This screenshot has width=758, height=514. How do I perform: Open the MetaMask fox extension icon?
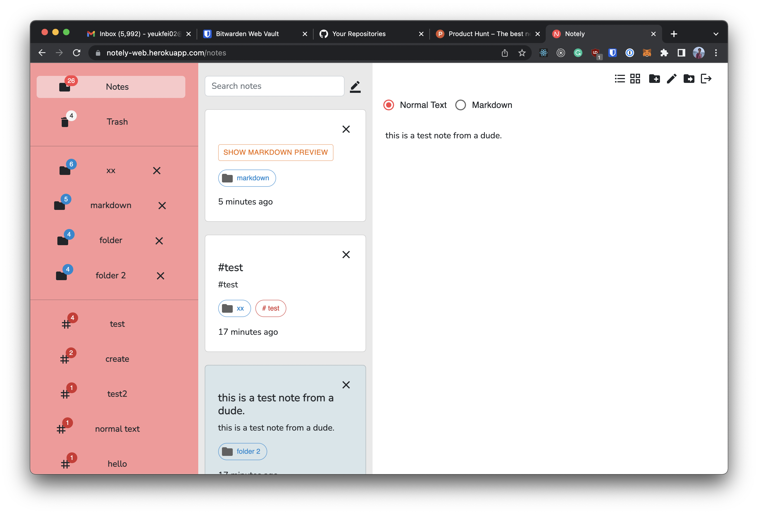[x=647, y=53]
